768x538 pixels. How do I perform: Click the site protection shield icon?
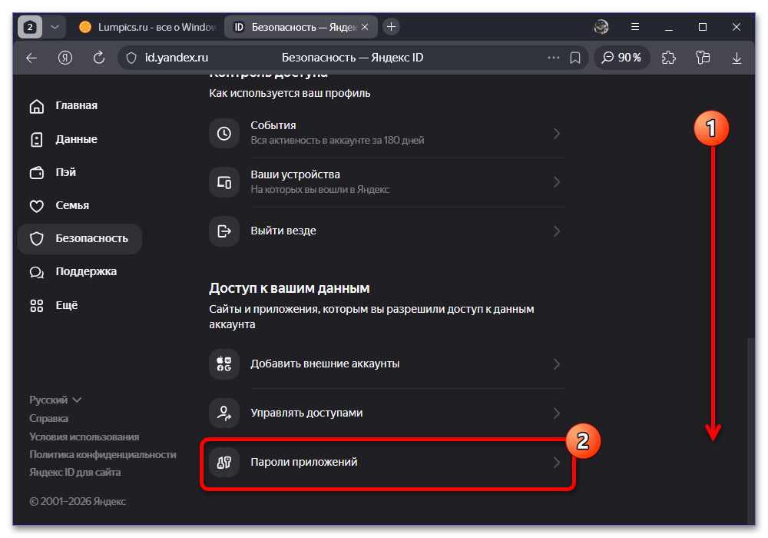131,58
